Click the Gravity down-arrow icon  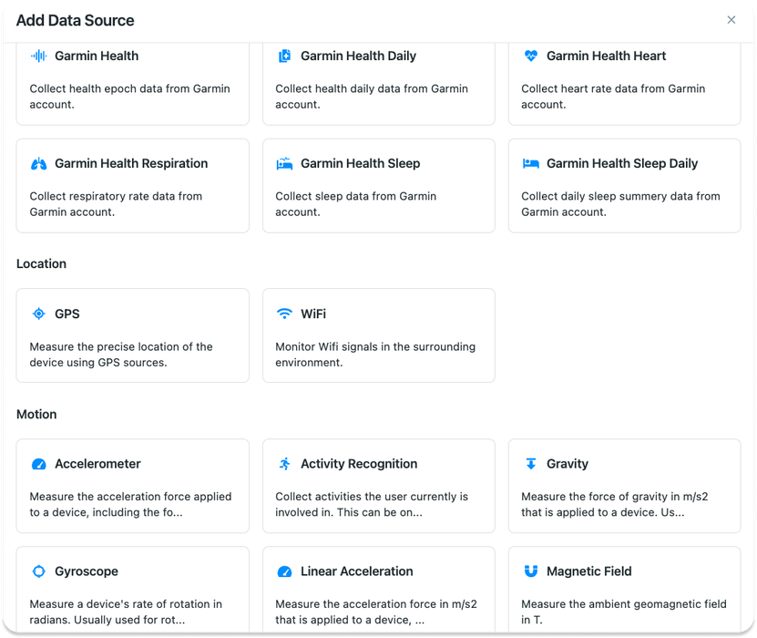point(531,464)
